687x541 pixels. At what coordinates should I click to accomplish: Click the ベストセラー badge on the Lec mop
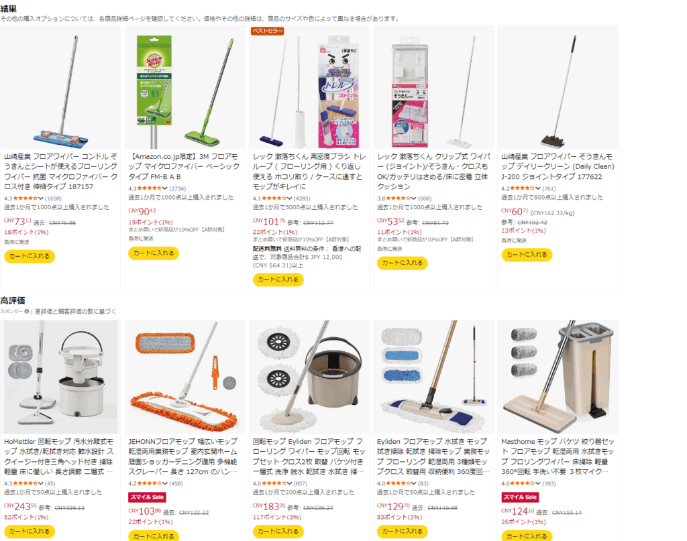click(x=267, y=31)
